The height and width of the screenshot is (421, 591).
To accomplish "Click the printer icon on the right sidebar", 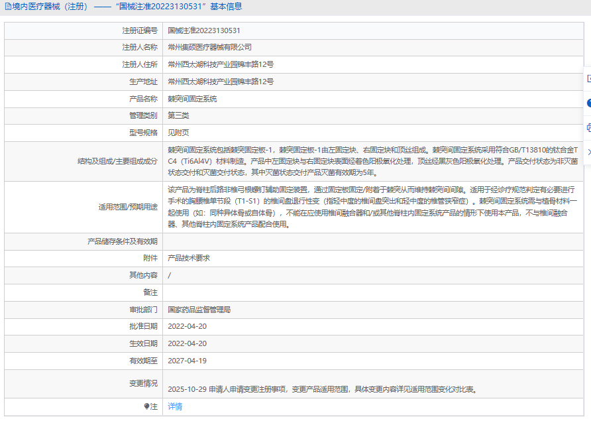I will click(588, 127).
